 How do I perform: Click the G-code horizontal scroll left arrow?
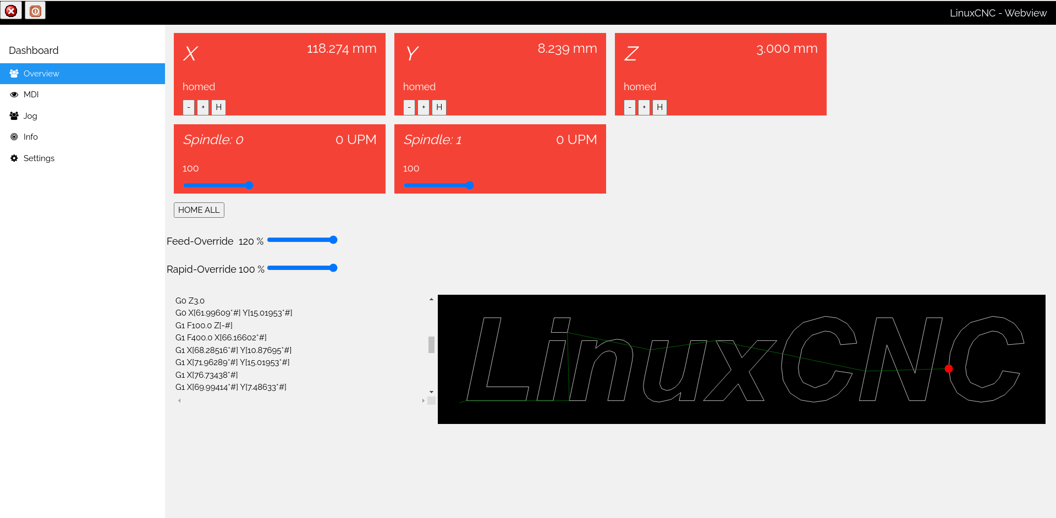(179, 401)
